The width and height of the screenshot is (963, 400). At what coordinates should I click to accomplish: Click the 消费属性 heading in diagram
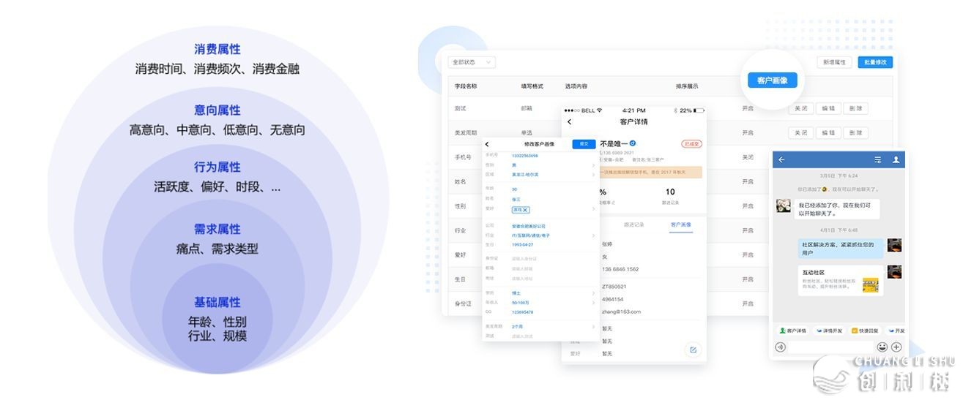pyautogui.click(x=217, y=49)
